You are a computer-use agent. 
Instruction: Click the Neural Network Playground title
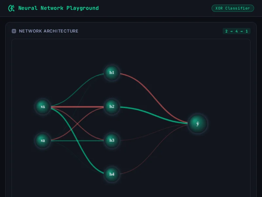pyautogui.click(x=58, y=8)
